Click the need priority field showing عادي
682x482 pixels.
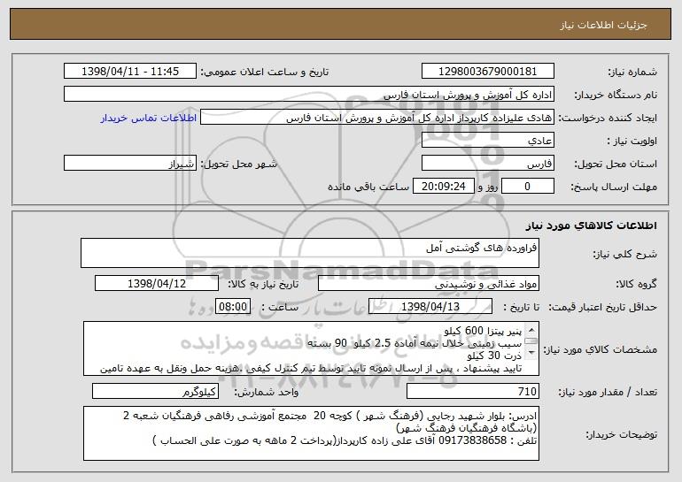tap(487, 141)
